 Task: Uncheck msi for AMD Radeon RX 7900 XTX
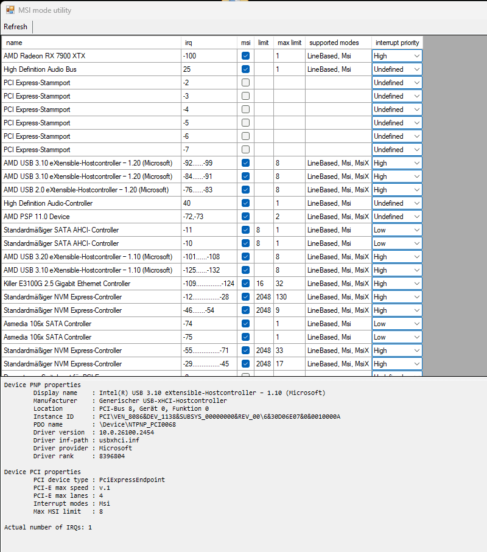click(246, 55)
